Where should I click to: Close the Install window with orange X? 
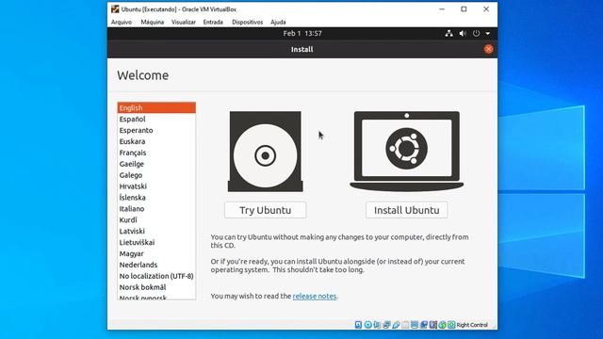click(x=488, y=49)
